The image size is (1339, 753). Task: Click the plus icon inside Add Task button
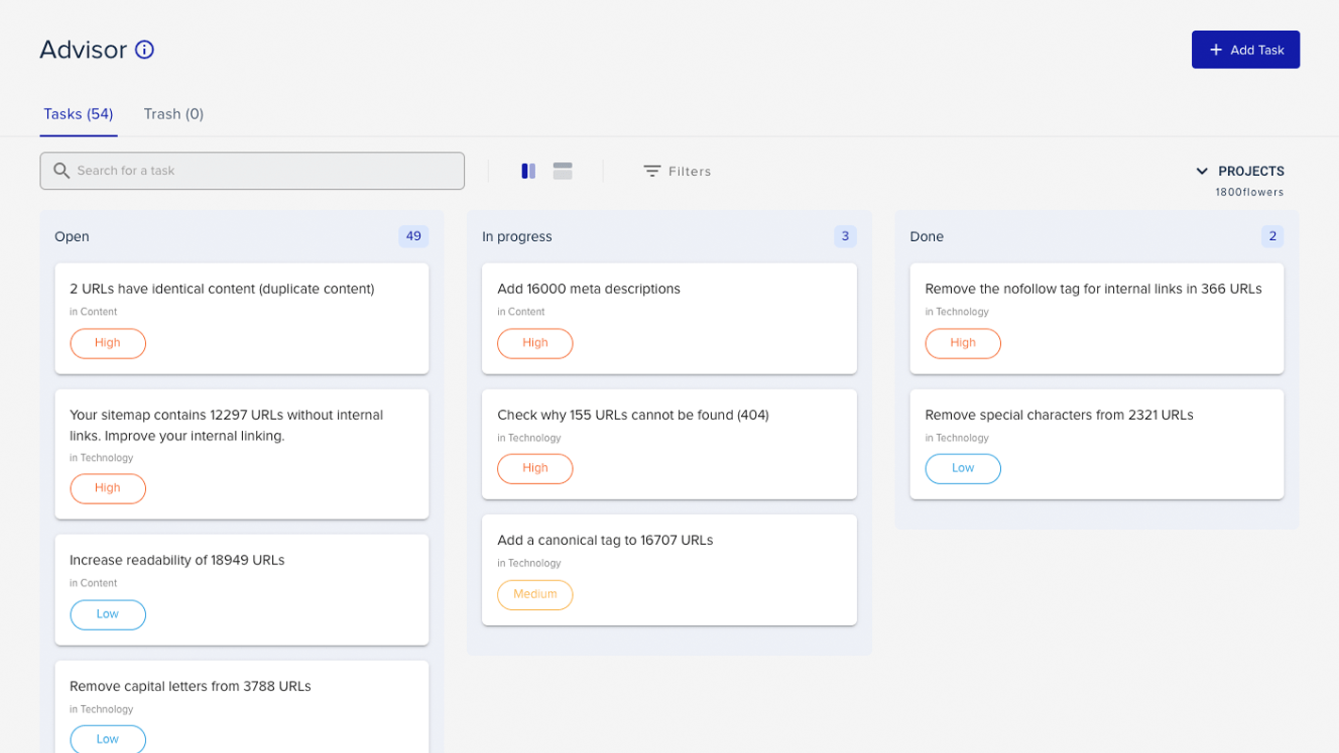pos(1216,49)
